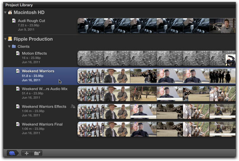Click the Audio Mix project document icon

(x=18, y=89)
